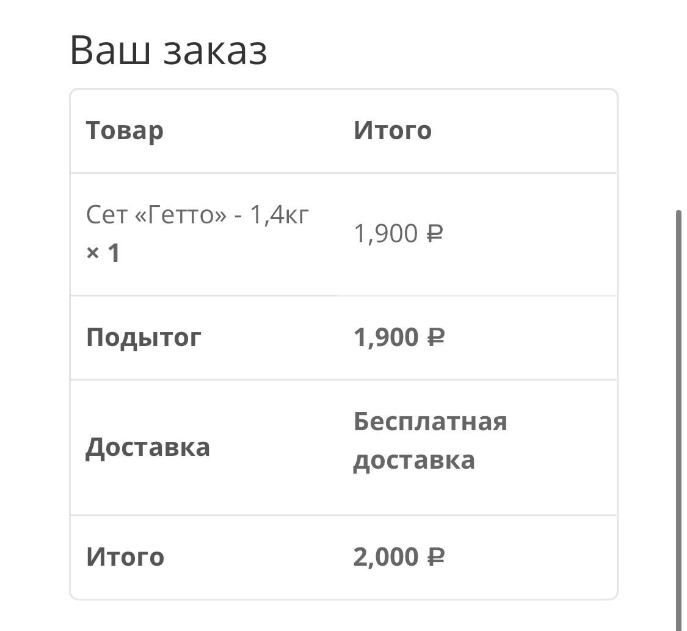Click the "Ваш заказ" heading
This screenshot has height=631, width=687.
(x=169, y=51)
